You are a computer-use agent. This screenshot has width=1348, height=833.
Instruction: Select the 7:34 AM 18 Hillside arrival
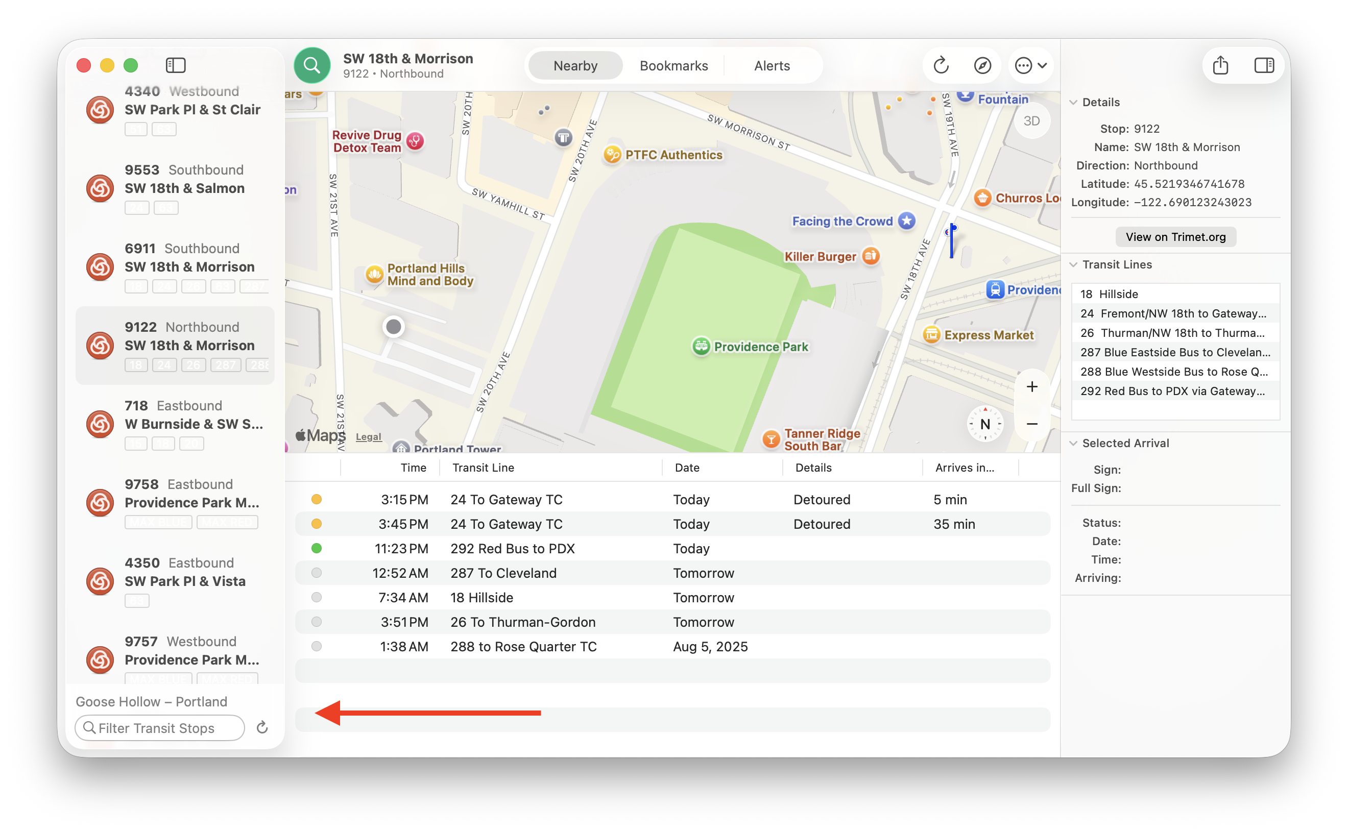pyautogui.click(x=672, y=598)
